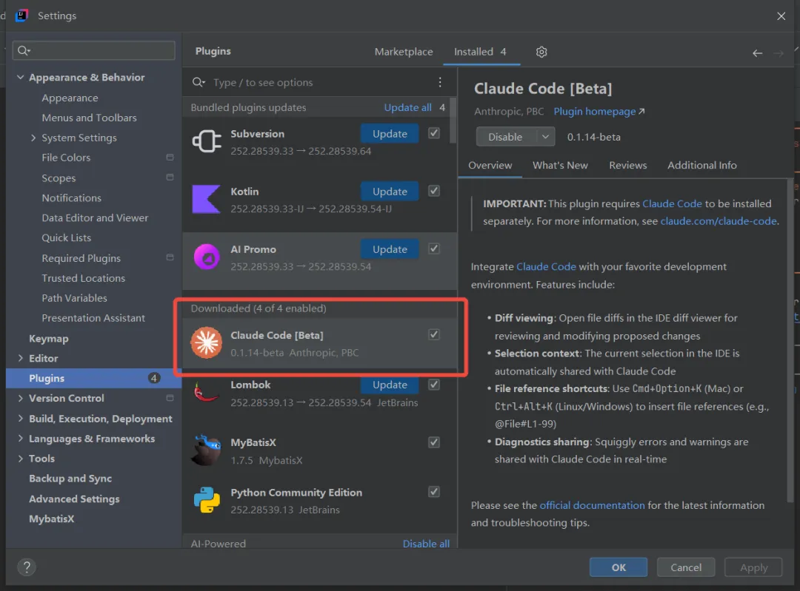
Task: Expand the Languages & Frameworks node
Action: point(21,438)
